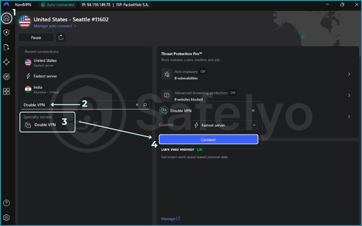Open the file share icon in sidebar
Image resolution: width=362 pixels, height=226 pixels.
tap(6, 47)
